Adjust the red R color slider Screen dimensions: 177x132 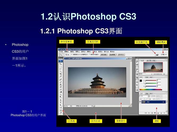[x=151, y=81]
